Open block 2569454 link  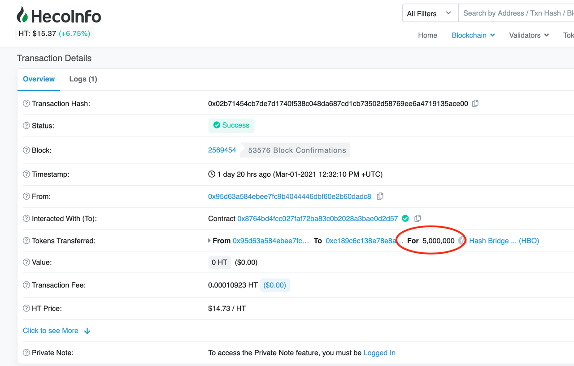pyautogui.click(x=222, y=150)
